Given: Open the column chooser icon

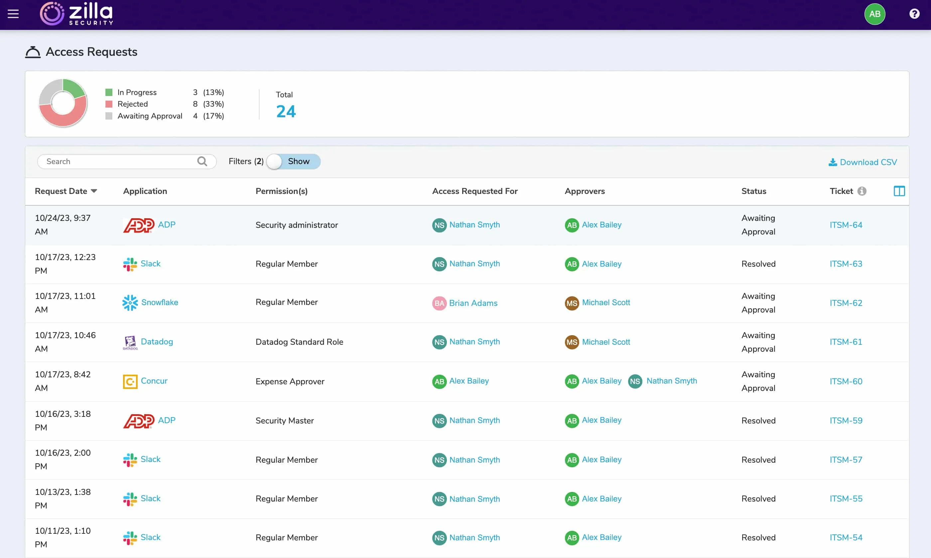Looking at the screenshot, I should [899, 191].
